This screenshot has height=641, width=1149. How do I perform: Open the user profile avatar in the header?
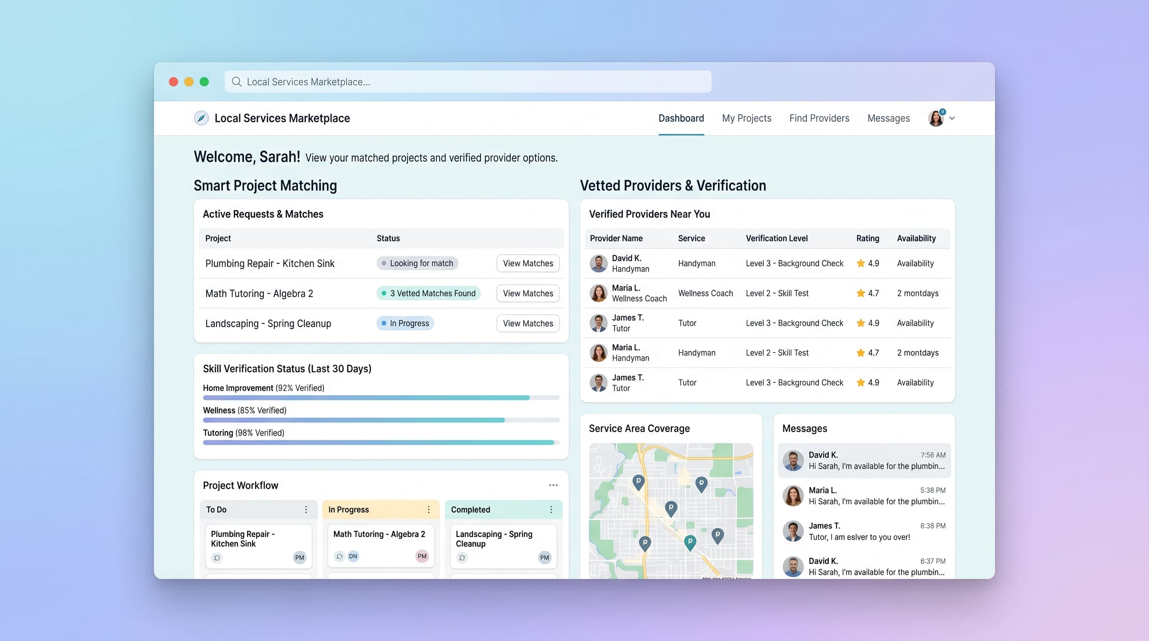coord(936,118)
